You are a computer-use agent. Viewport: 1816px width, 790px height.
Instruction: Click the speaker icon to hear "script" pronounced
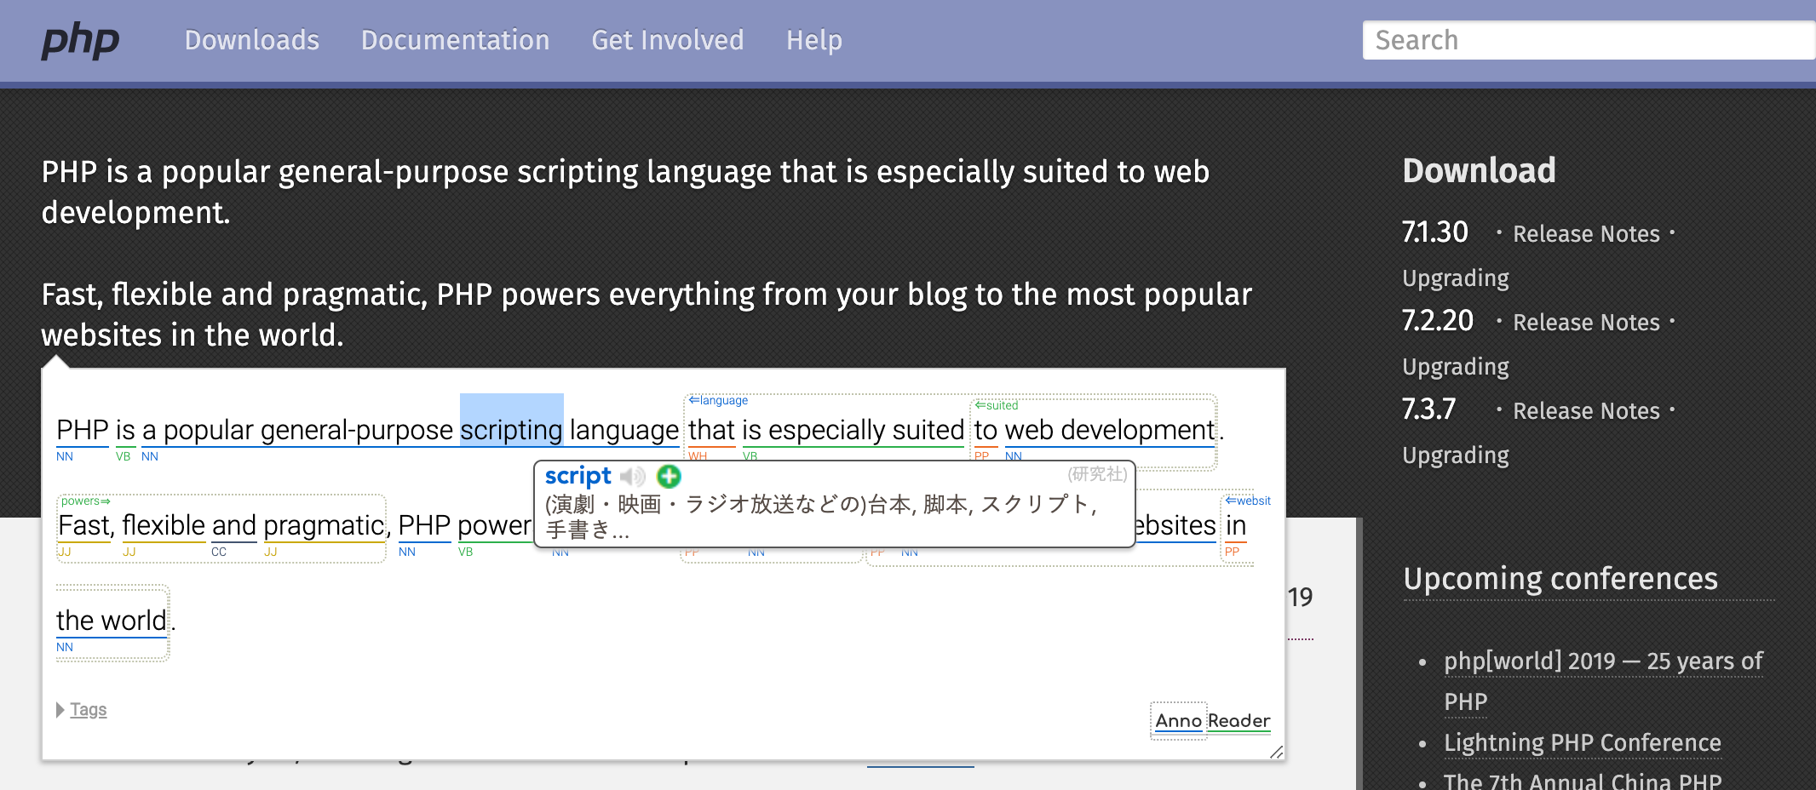(x=631, y=476)
